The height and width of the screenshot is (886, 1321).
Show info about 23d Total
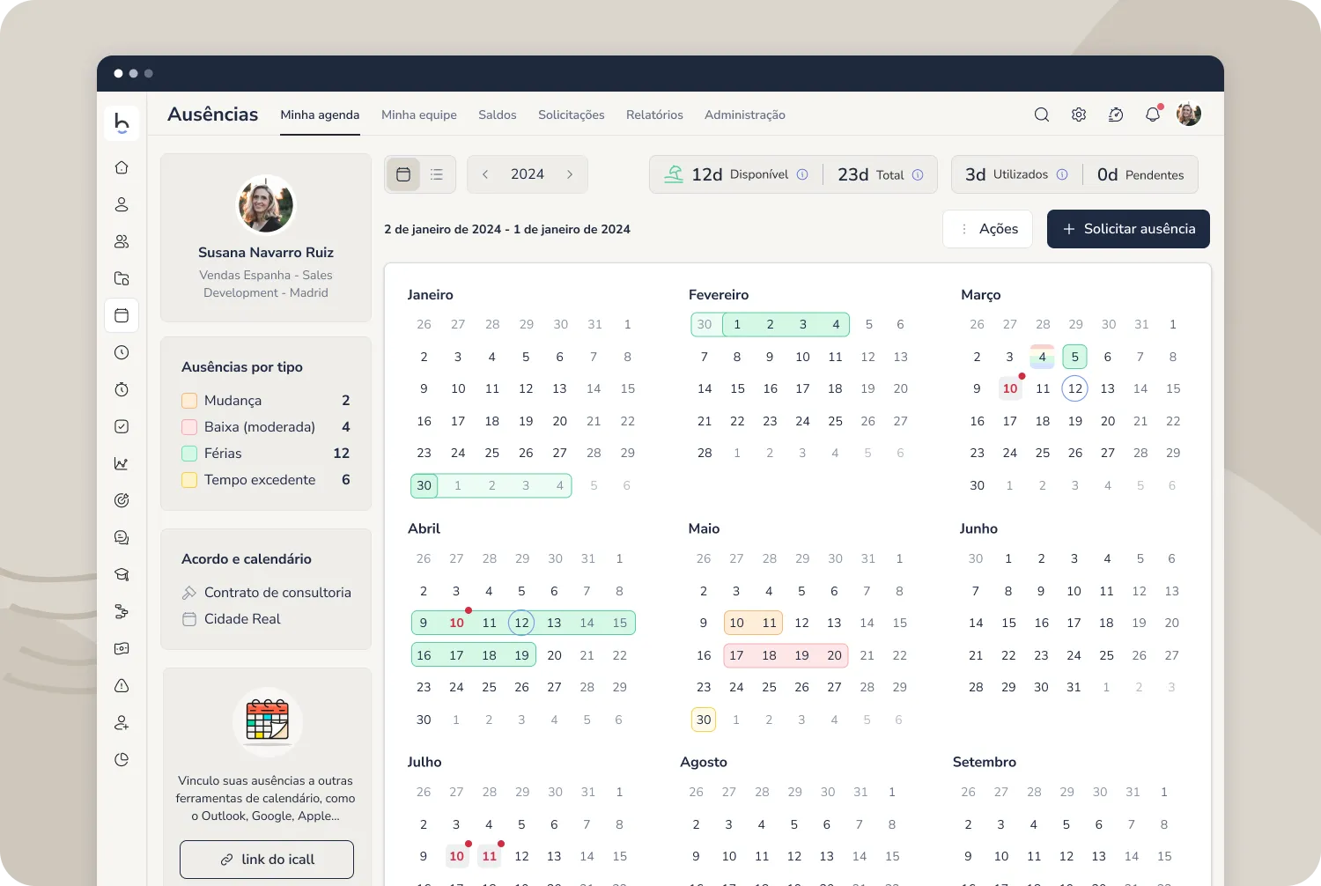918,174
